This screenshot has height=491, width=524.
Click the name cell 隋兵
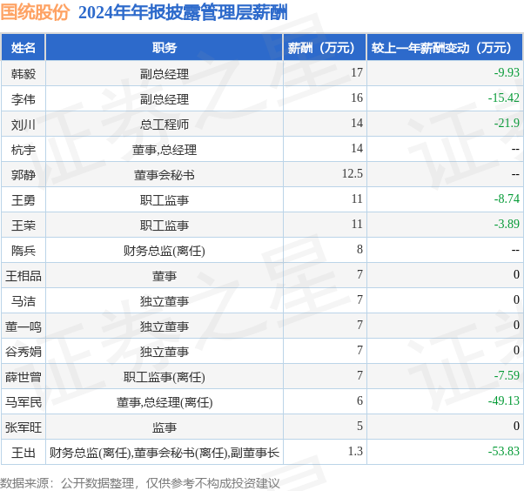point(23,251)
